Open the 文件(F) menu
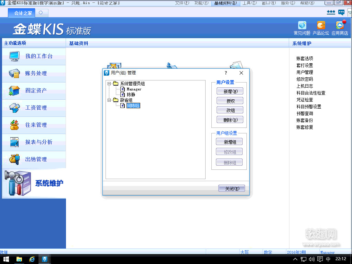352x264 pixels. pyautogui.click(x=182, y=3)
